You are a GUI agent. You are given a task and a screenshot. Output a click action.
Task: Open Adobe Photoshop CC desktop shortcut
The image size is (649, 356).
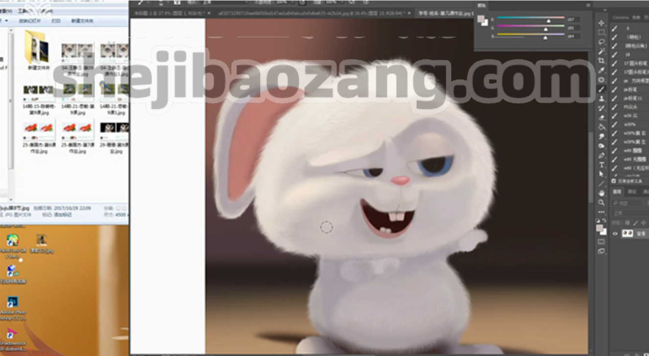tap(13, 308)
